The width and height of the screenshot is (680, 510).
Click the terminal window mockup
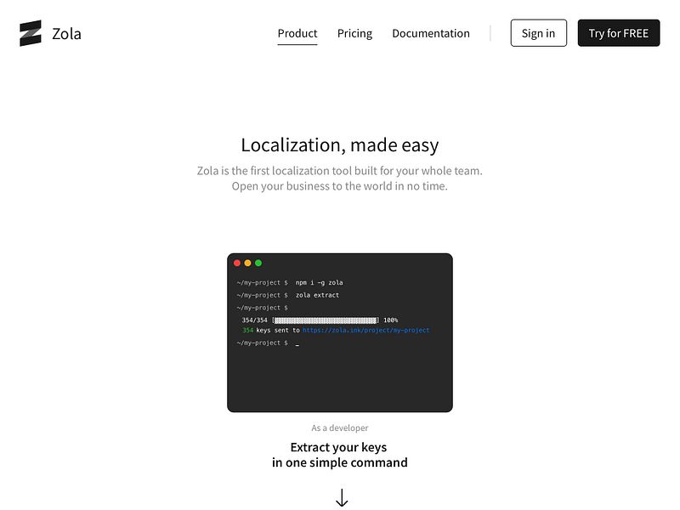click(339, 332)
